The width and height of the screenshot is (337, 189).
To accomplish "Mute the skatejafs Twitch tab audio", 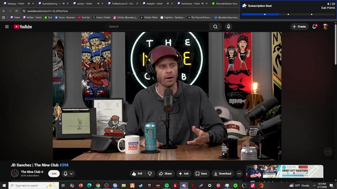I will pos(168,4).
